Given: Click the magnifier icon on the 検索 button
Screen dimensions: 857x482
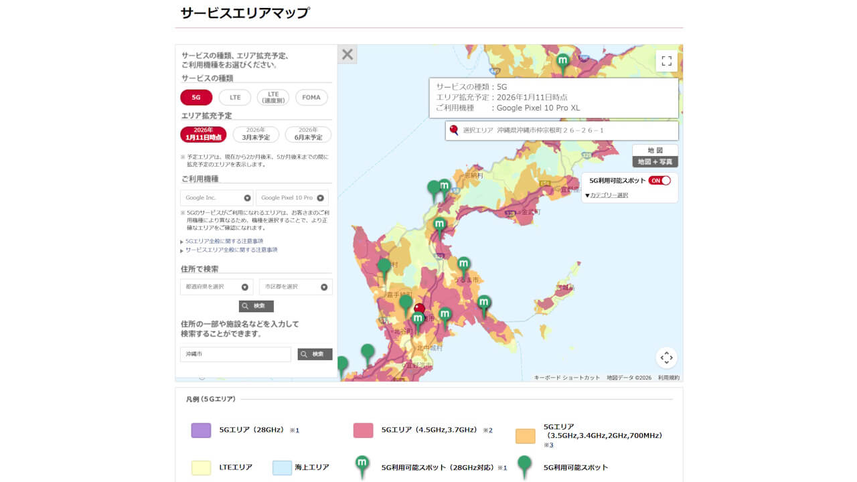Looking at the screenshot, I should (246, 306).
